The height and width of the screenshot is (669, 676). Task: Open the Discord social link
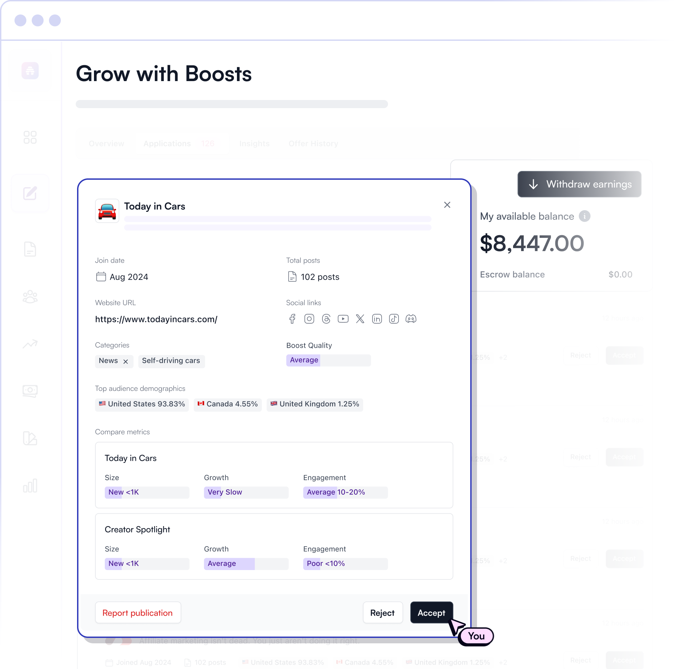411,319
